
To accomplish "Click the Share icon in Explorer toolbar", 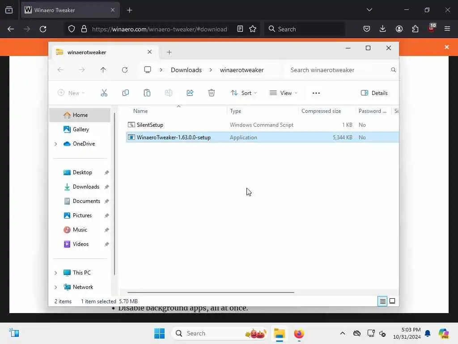I will point(190,93).
